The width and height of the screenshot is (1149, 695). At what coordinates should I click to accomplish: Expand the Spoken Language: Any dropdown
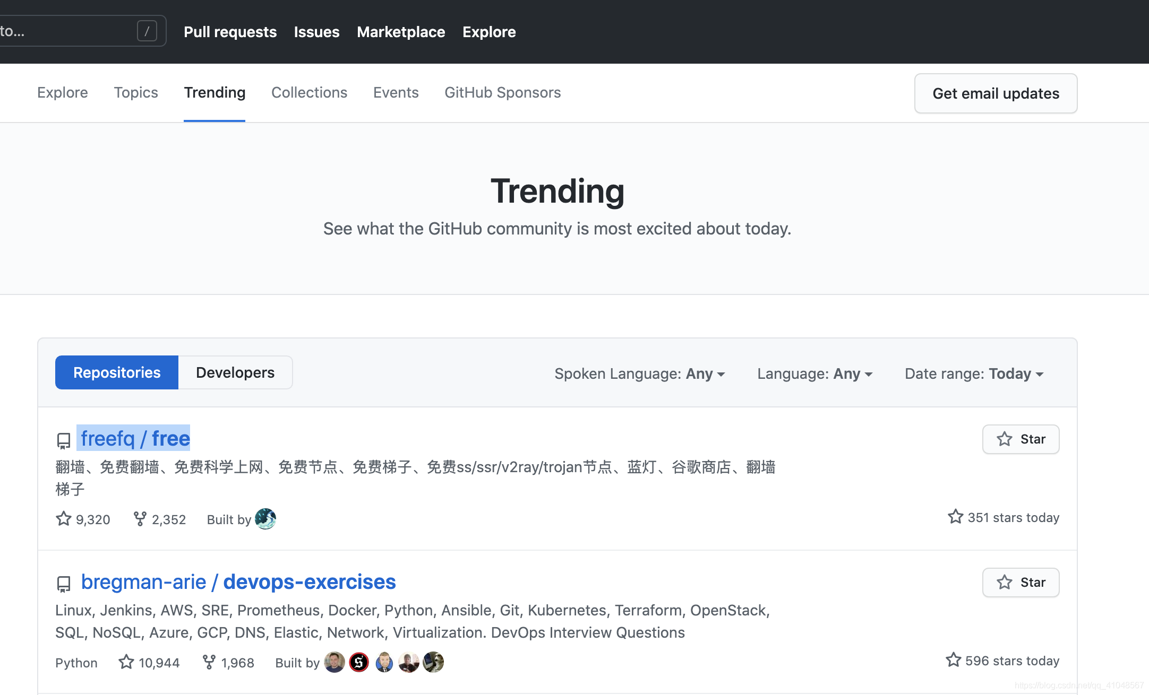point(640,373)
